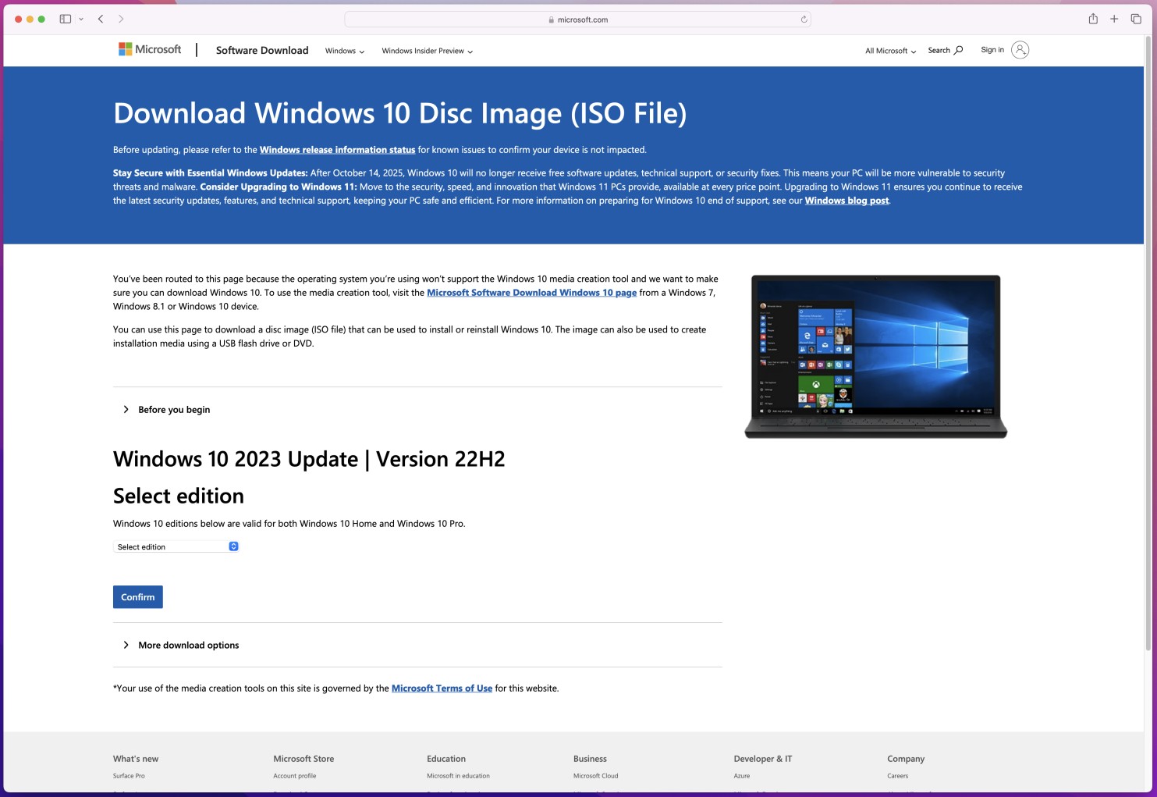Click the Confirm button
The image size is (1157, 797).
click(x=138, y=597)
